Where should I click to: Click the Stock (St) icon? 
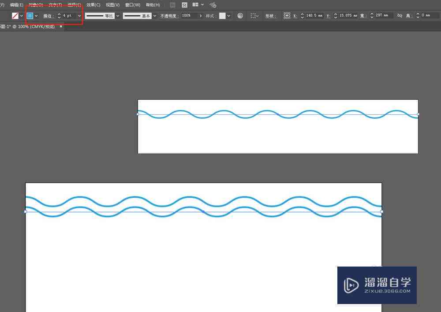[x=184, y=5]
